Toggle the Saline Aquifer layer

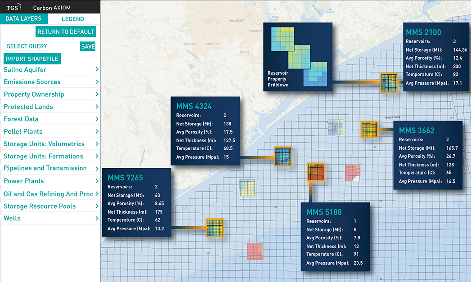25,69
